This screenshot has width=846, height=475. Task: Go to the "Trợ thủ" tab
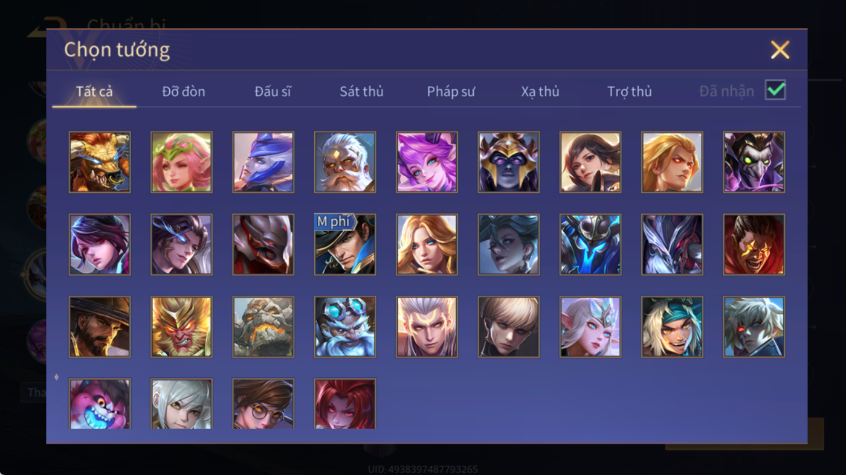pyautogui.click(x=630, y=92)
